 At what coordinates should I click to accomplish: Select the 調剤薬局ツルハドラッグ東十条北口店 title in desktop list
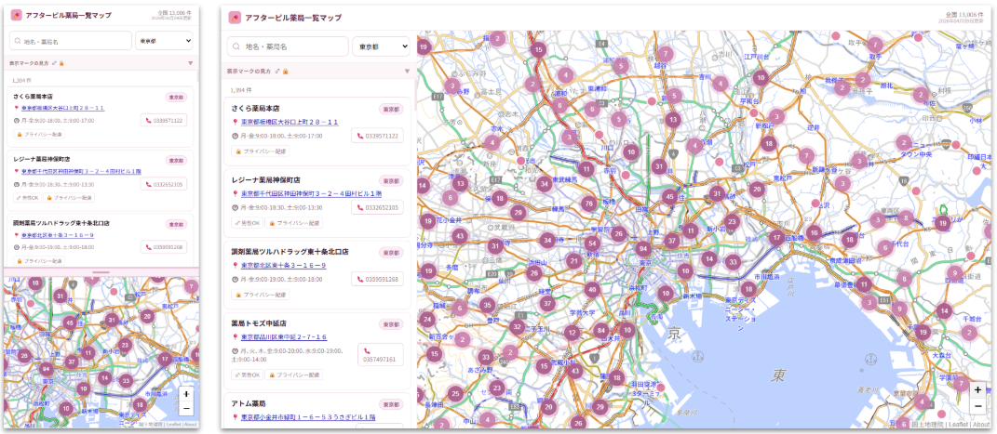(290, 252)
